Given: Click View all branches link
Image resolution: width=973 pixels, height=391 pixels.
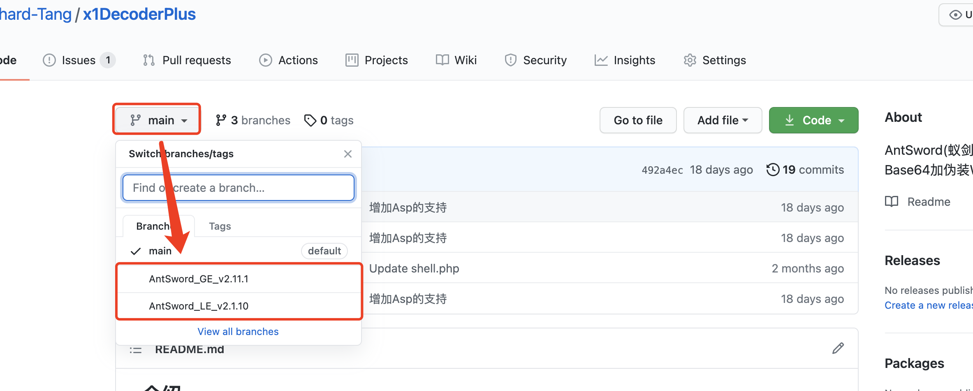Looking at the screenshot, I should point(238,331).
